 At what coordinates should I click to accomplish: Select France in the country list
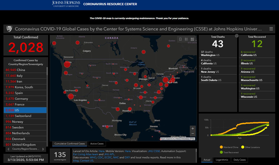click(25, 105)
